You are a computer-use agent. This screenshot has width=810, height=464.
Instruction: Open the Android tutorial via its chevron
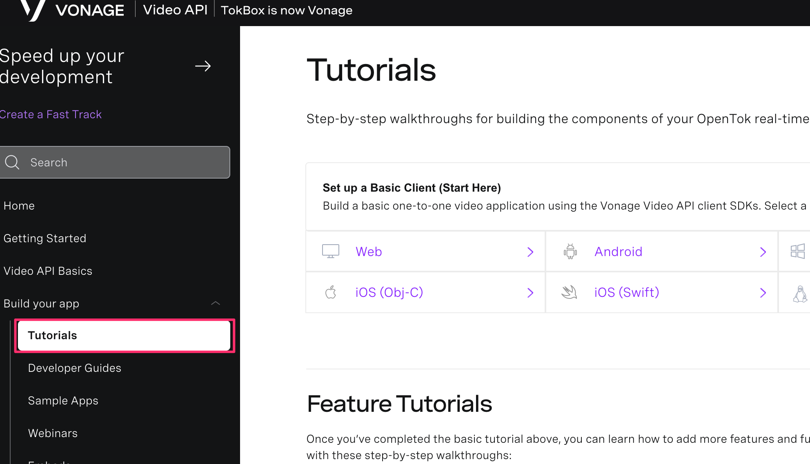(763, 252)
